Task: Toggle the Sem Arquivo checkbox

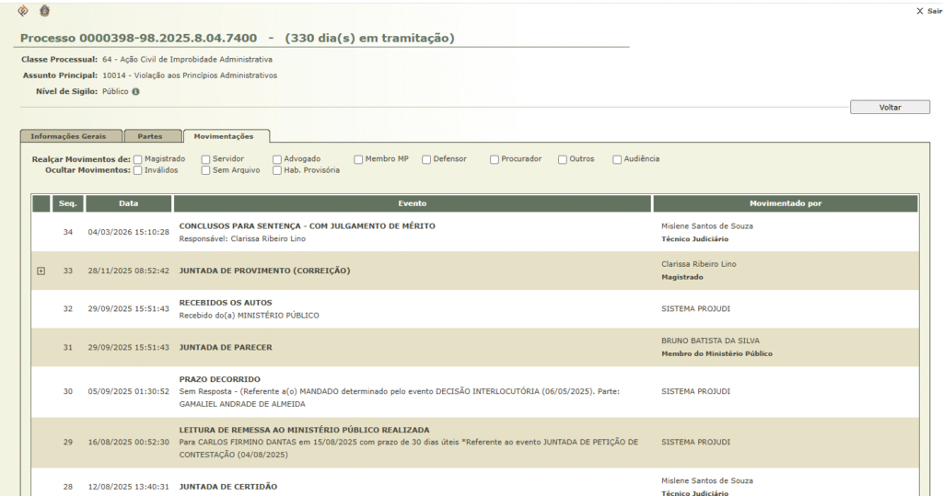Action: [x=206, y=170]
